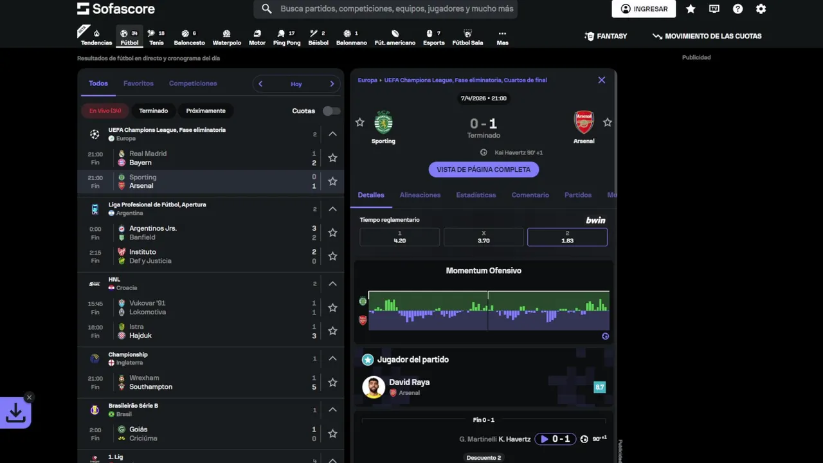Open the FANTASY link
Screen dimensions: 823x463
(606, 36)
